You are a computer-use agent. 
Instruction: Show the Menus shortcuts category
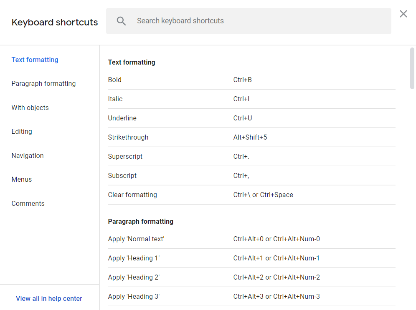tap(22, 179)
